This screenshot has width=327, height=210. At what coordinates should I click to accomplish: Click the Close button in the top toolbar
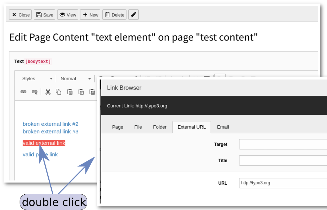pos(21,15)
